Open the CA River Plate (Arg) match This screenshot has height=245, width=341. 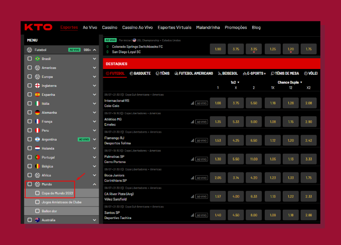[x=119, y=197]
